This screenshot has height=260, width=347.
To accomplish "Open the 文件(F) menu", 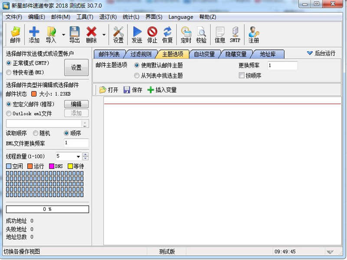I will coord(14,17).
